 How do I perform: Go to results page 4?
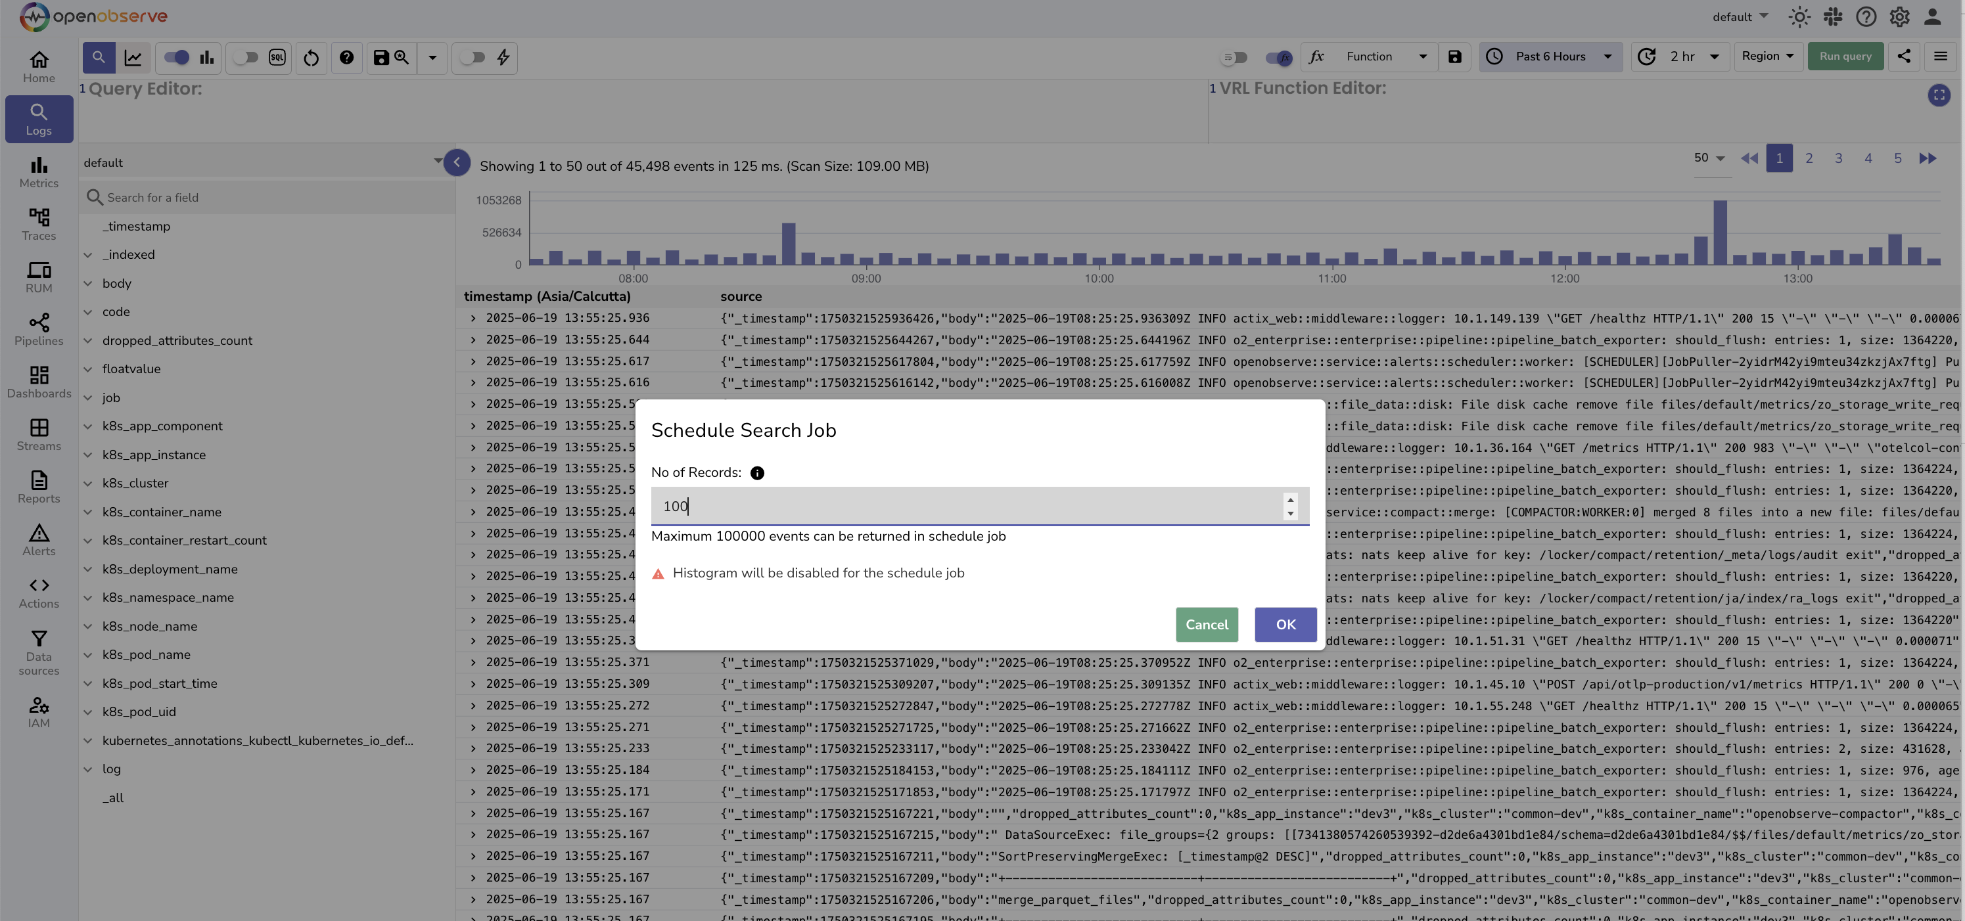pos(1868,158)
